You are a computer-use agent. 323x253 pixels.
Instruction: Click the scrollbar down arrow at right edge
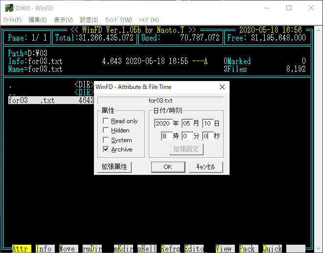click(x=318, y=249)
